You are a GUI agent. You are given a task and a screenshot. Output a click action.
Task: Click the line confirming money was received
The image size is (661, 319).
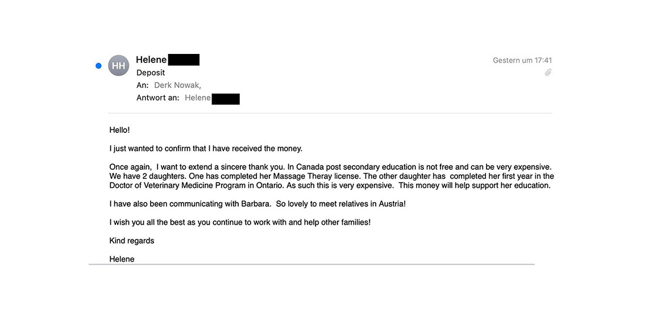tap(206, 149)
